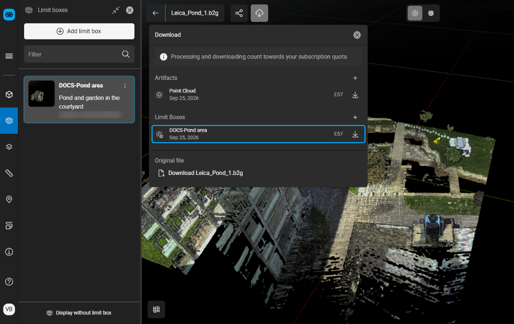
Task: Click Download Leica_Pond_1.b2g link
Action: (205, 173)
